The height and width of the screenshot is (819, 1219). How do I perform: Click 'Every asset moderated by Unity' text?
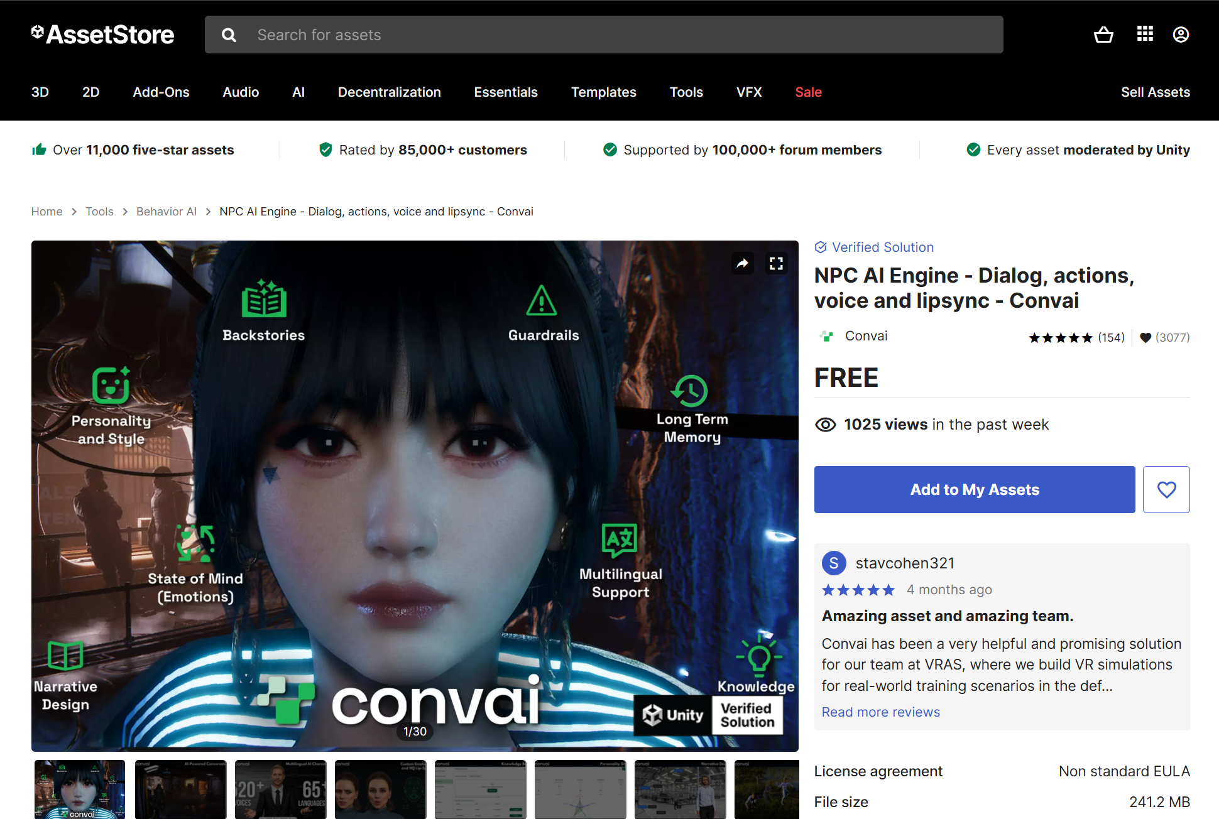pyautogui.click(x=1088, y=150)
